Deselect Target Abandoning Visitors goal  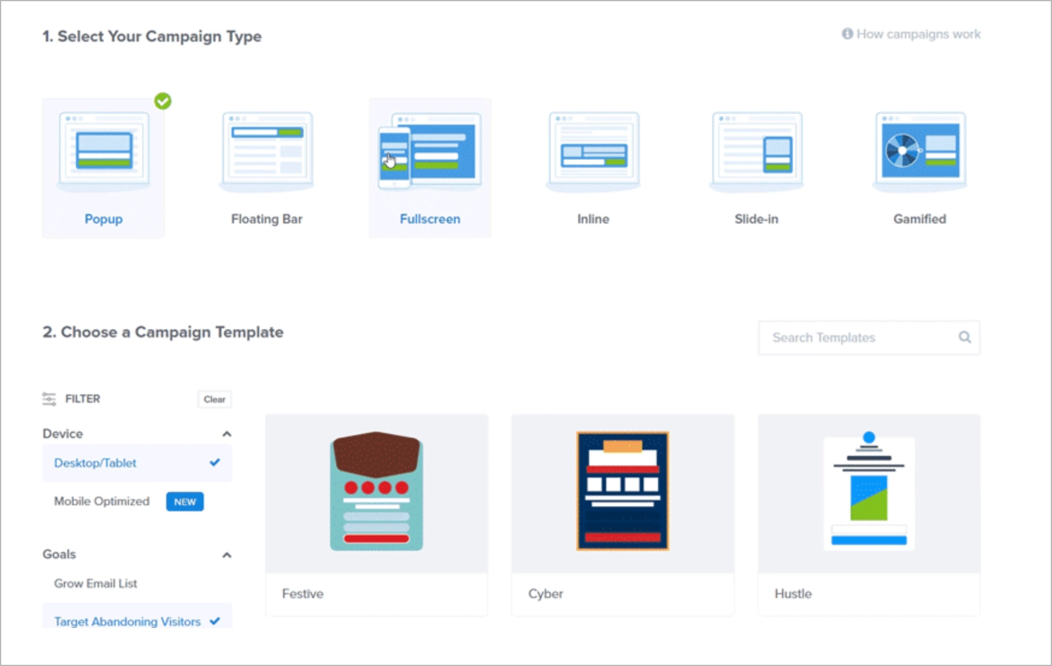[x=128, y=622]
